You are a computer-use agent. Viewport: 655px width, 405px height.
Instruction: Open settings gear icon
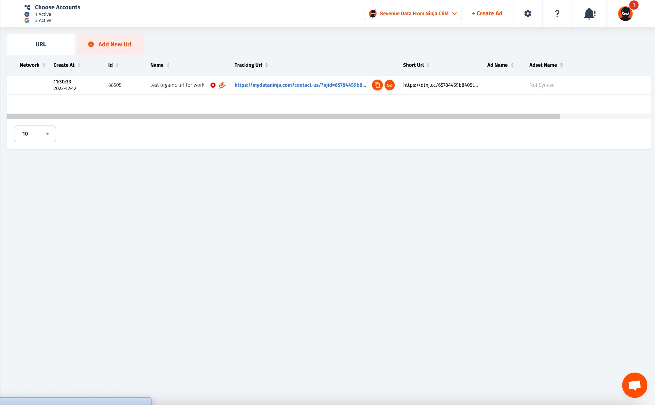528,13
